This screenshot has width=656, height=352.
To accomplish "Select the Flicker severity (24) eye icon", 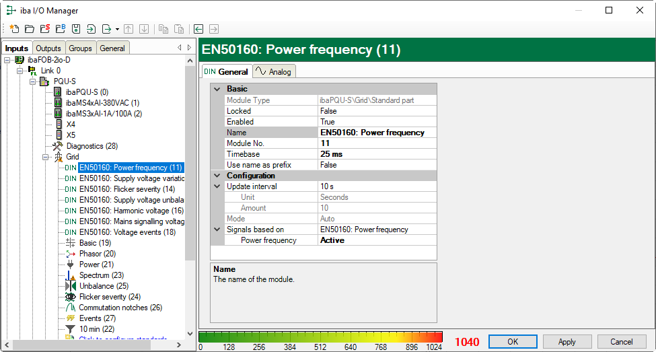I will coord(71,297).
